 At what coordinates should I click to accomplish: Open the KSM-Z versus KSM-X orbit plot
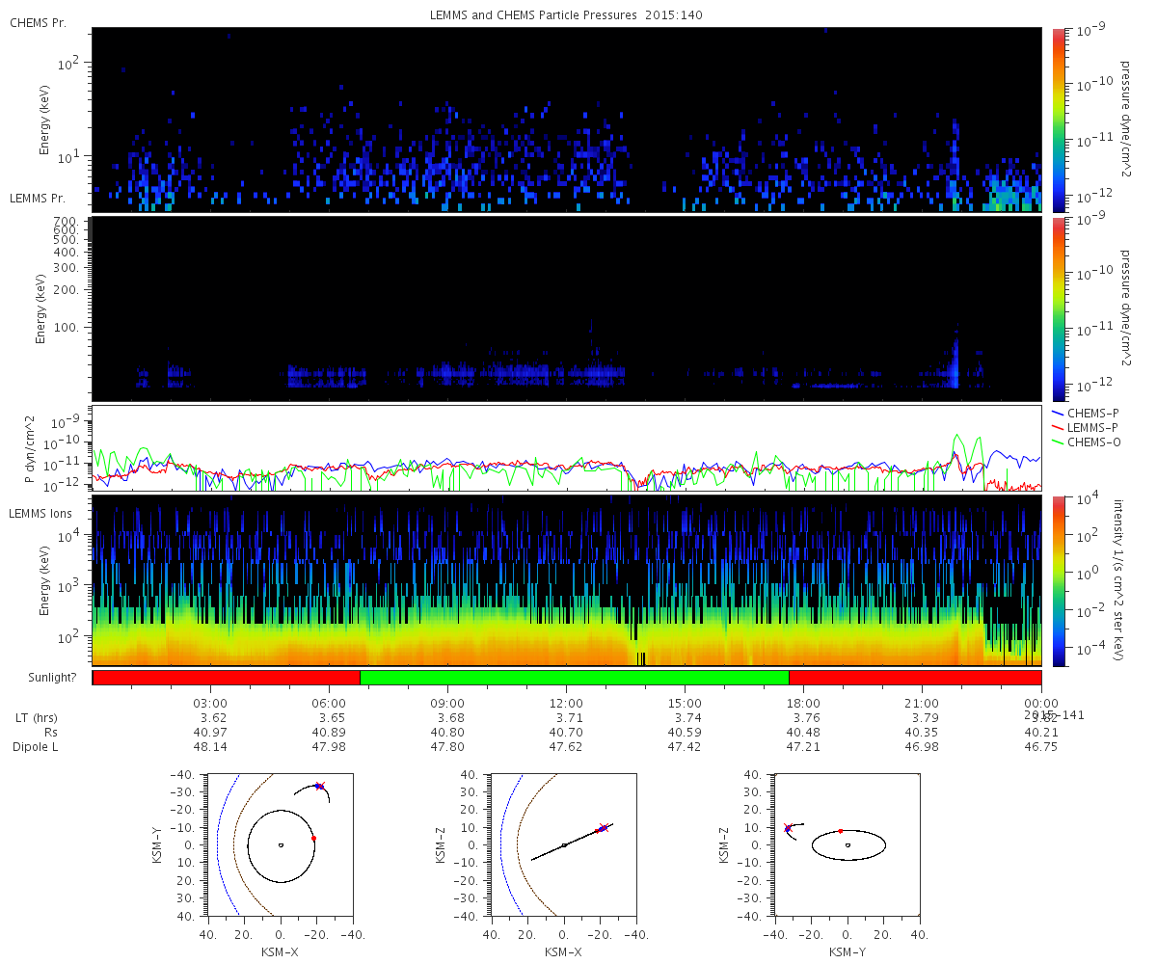point(564,844)
